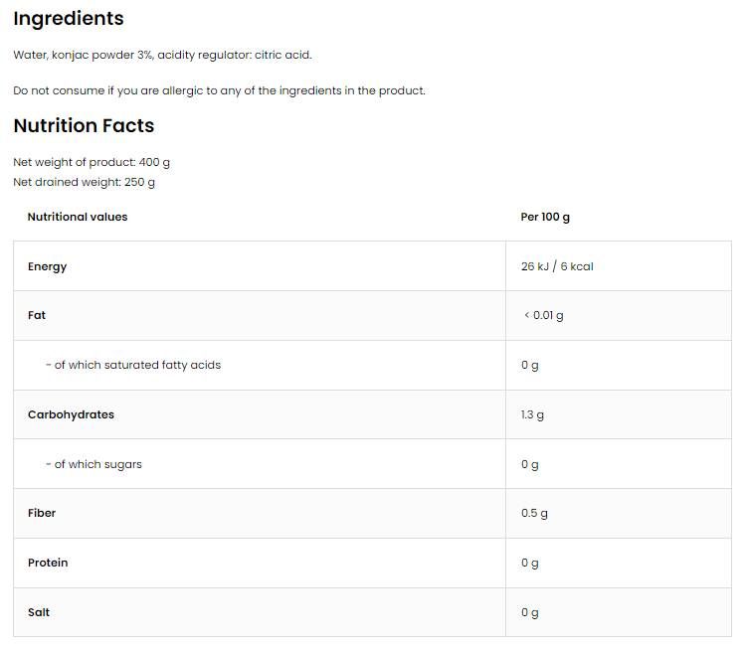Click the Per 100 g column header
The image size is (747, 650).
coord(545,217)
